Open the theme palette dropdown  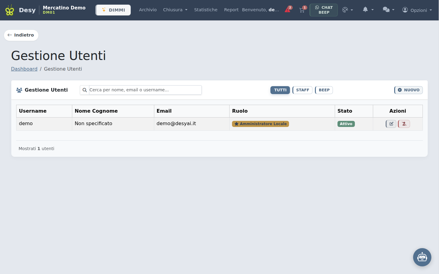[x=348, y=10]
